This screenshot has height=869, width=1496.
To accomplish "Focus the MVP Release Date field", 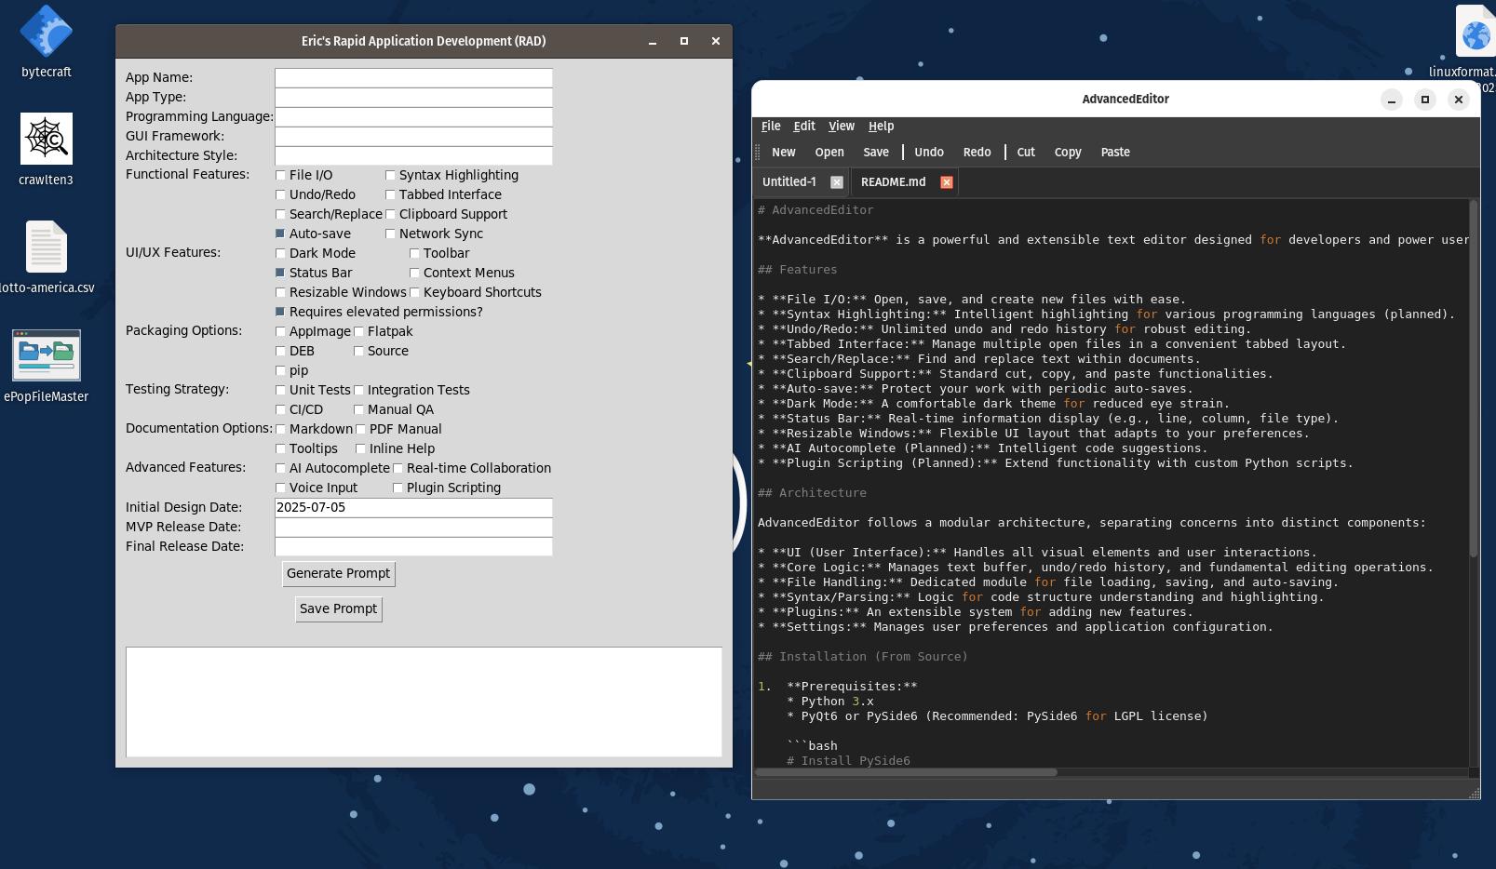I will click(x=413, y=527).
